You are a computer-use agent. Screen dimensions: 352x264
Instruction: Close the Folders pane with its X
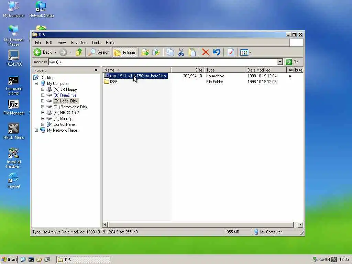click(96, 70)
